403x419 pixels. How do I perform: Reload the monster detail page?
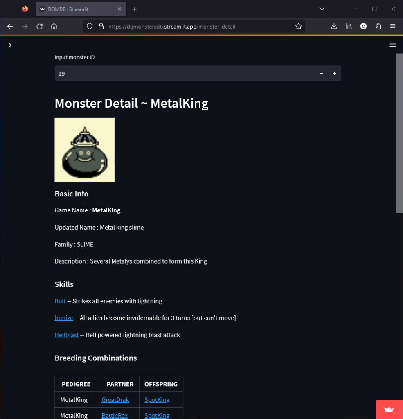(x=39, y=26)
